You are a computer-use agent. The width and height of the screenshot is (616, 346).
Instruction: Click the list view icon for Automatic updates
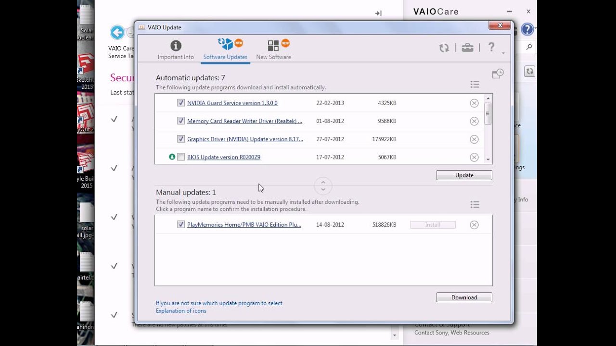(475, 85)
